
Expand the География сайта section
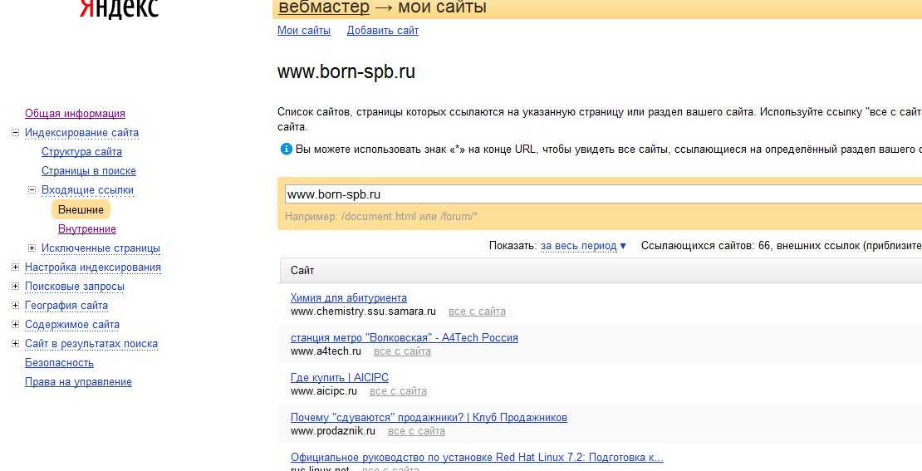pos(15,306)
